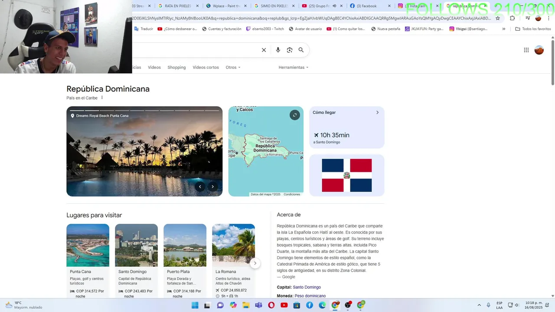The image size is (555, 312).
Task: Open the Todos los favoritos folder
Action: click(x=533, y=29)
